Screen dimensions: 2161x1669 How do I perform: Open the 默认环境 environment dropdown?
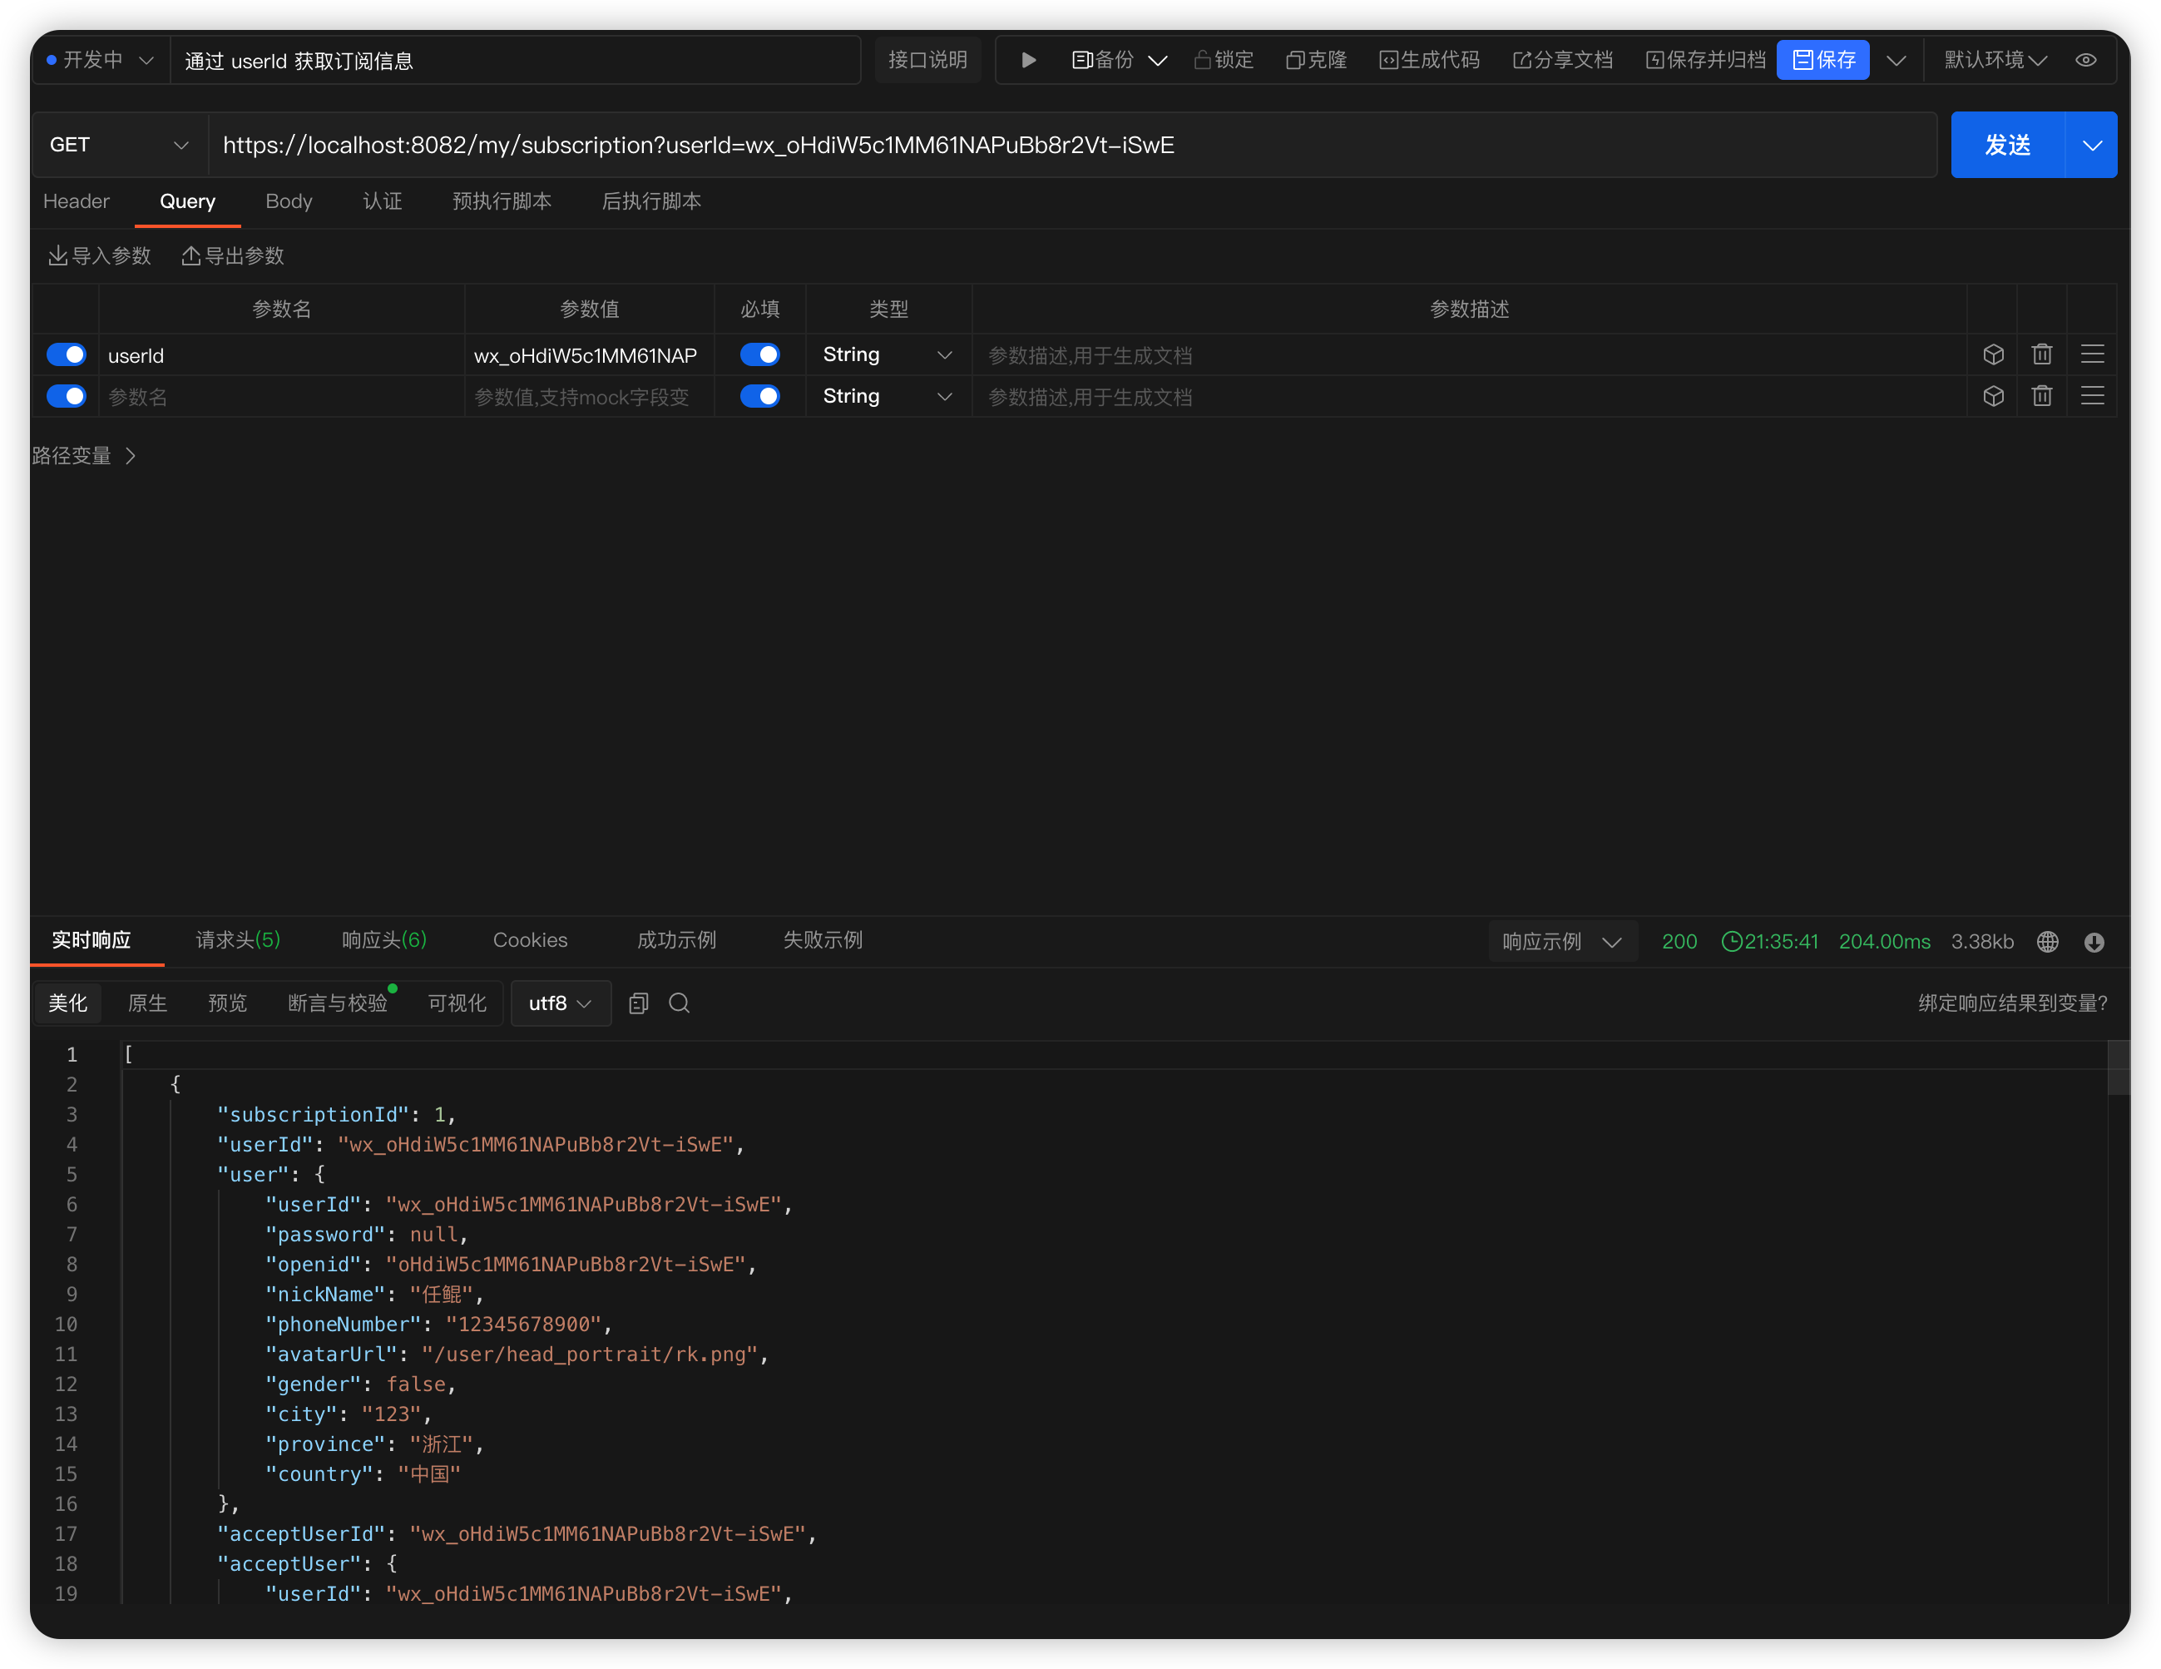click(1995, 61)
